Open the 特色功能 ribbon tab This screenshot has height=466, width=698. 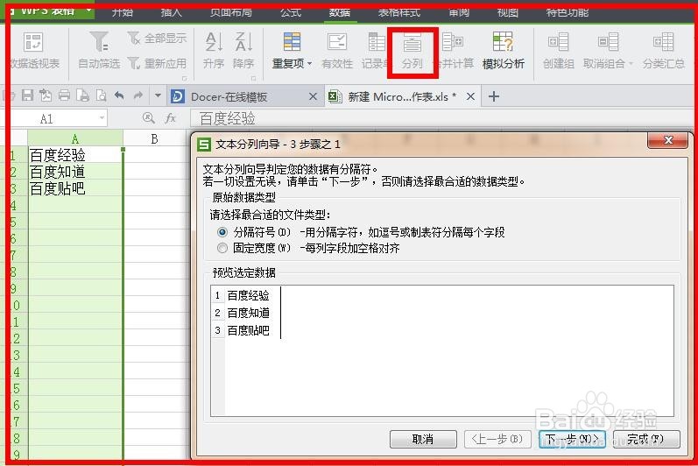click(568, 12)
